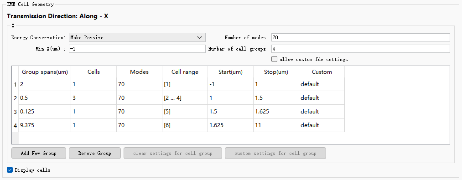The width and height of the screenshot is (462, 180).
Task: Select group span cell with value 2
Action: coord(45,84)
